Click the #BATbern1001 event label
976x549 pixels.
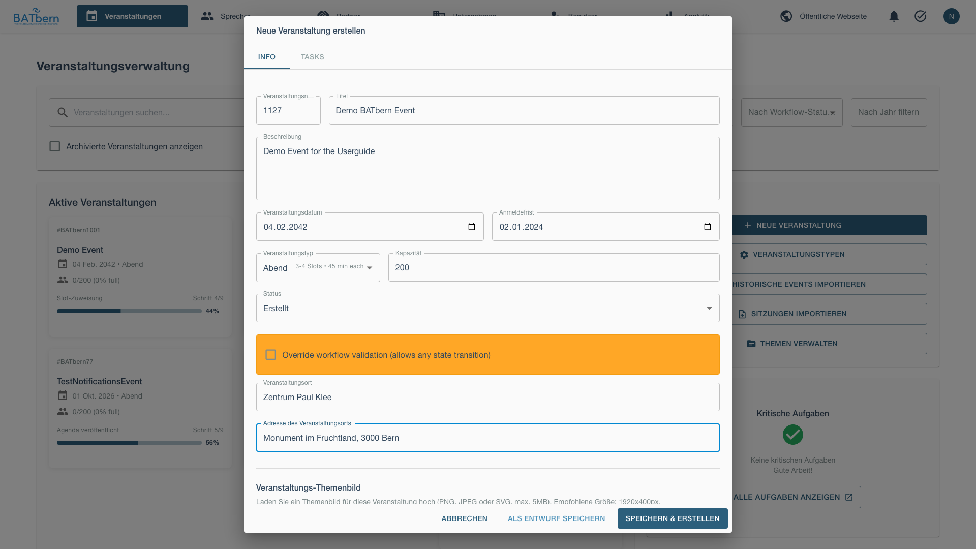[78, 230]
